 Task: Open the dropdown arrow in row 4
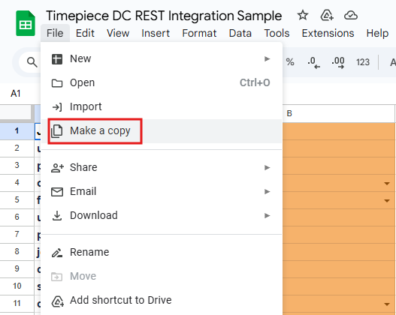[387, 184]
